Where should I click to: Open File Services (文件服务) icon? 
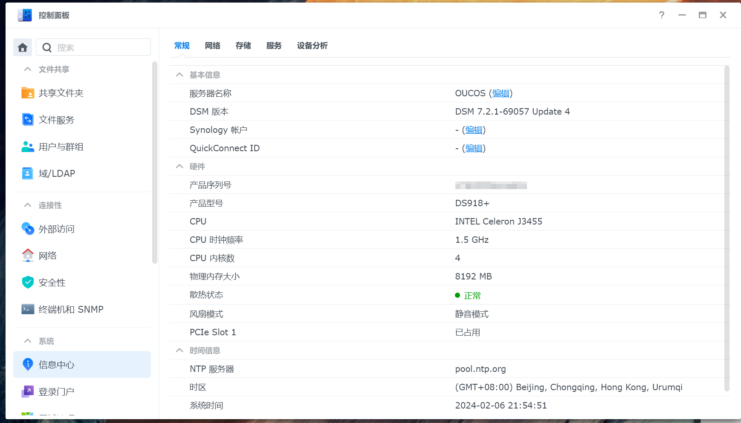coord(28,120)
